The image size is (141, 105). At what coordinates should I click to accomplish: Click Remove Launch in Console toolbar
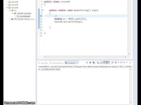click(x=90, y=62)
